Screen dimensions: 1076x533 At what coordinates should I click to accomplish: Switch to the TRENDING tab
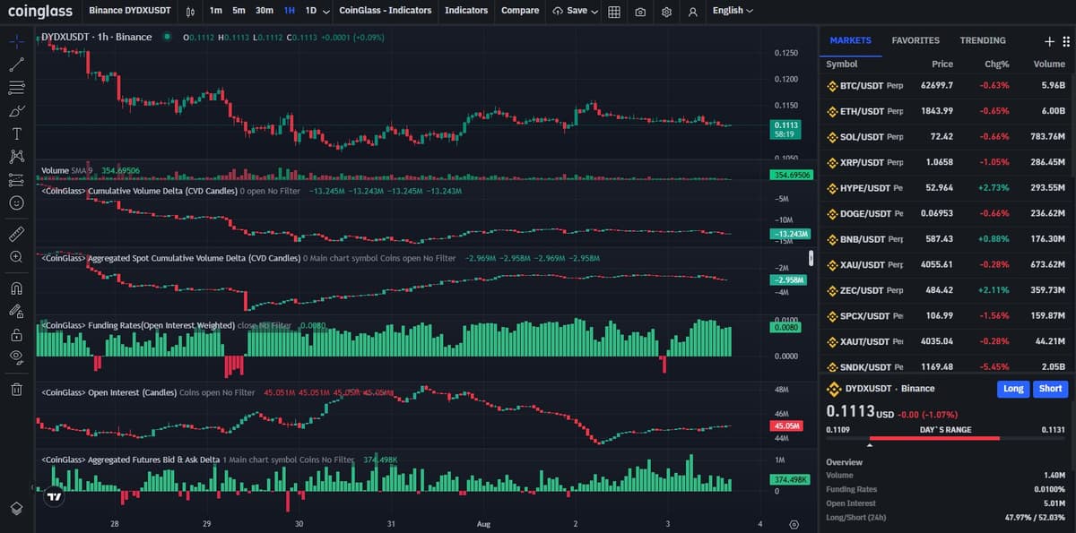point(983,41)
